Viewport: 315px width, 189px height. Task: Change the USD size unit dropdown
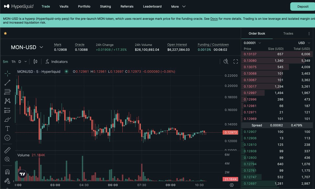pyautogui.click(x=304, y=43)
